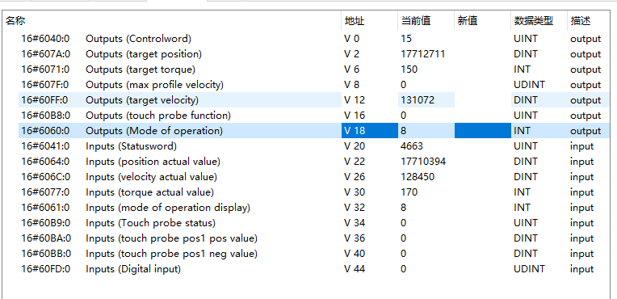Select the Outputs (Controlword) row
The width and height of the screenshot is (617, 299).
click(x=314, y=39)
